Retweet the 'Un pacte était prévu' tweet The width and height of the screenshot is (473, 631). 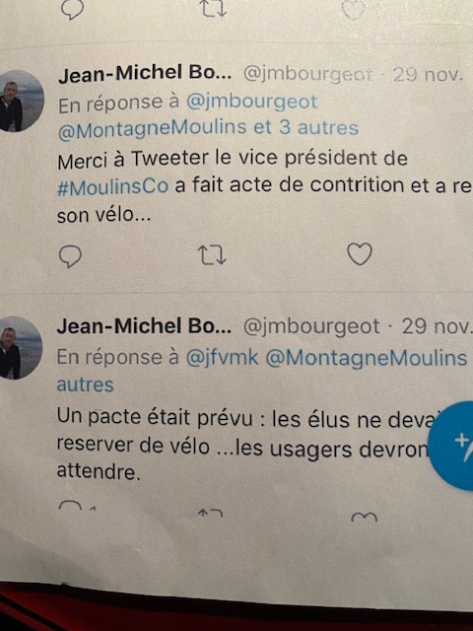point(210,513)
